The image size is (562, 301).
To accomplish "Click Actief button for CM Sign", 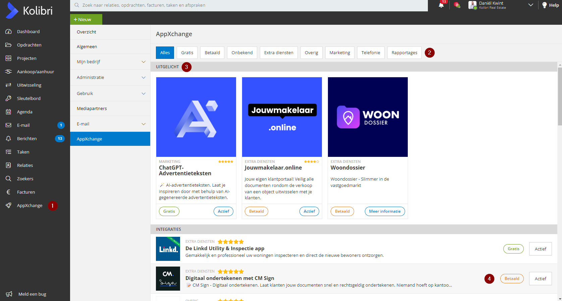I will tap(541, 279).
